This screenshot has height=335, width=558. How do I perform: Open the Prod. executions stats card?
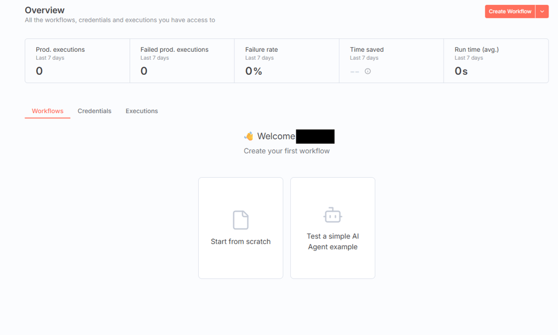77,61
